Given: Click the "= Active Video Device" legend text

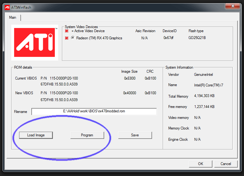Looking at the screenshot, I should point(88,31).
